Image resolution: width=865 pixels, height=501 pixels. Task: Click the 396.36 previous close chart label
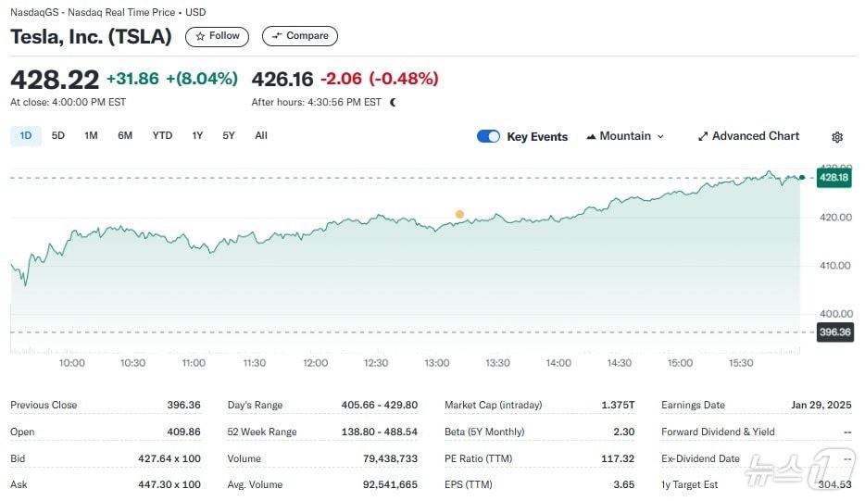coord(834,332)
